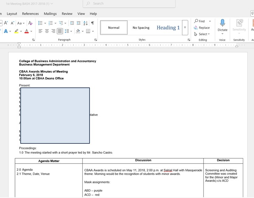Click the Increase Indent icon
The height and width of the screenshot is (198, 254).
click(78, 23)
